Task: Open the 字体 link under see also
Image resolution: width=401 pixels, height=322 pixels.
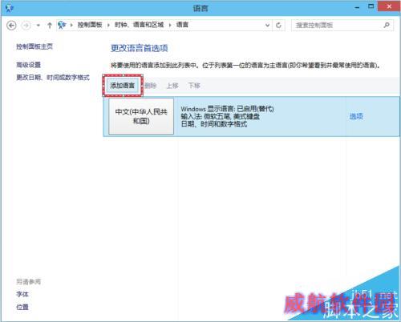Action: (x=22, y=295)
